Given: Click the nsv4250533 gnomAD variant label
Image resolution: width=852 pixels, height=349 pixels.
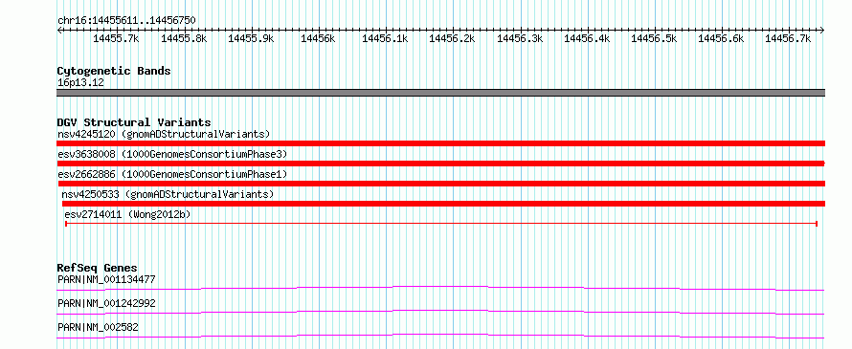Looking at the screenshot, I should click(168, 194).
